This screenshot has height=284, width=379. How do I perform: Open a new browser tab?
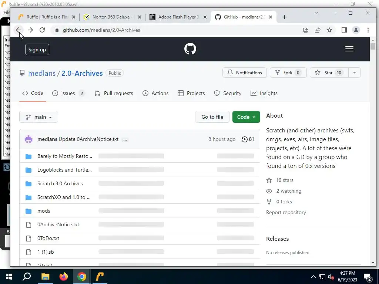click(x=285, y=17)
